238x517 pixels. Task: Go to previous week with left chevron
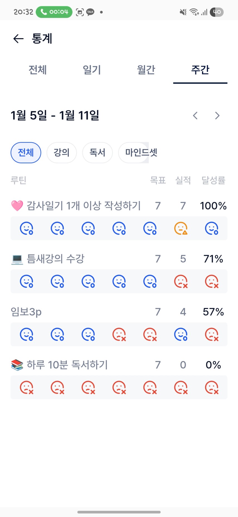(195, 116)
